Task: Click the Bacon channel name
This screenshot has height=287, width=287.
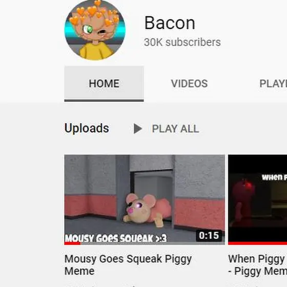Action: tap(170, 23)
